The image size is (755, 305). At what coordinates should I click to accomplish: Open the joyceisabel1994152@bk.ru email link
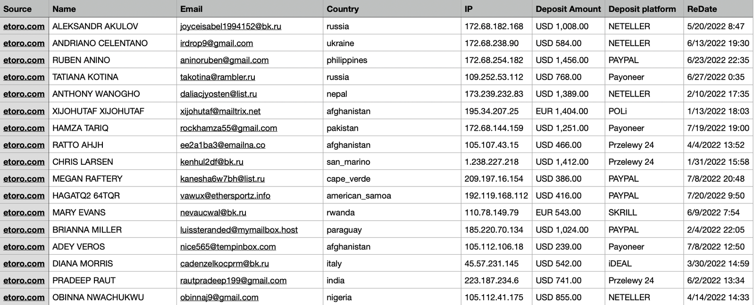tap(230, 26)
